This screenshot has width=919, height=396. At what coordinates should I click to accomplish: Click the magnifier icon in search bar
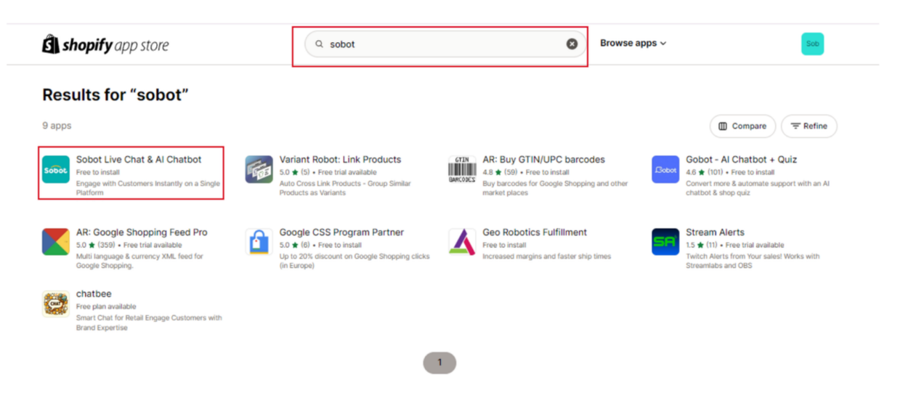(x=319, y=44)
